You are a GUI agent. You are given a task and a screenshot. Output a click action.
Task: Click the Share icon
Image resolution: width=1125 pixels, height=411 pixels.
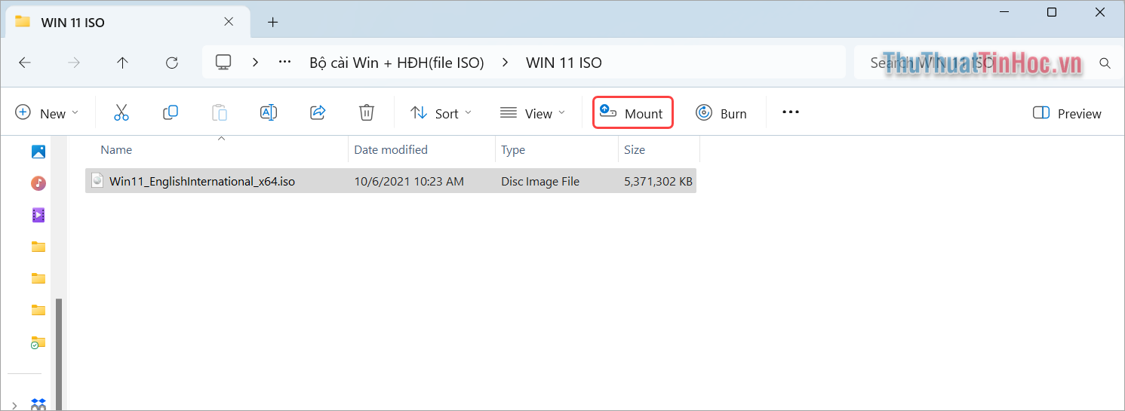tap(318, 113)
